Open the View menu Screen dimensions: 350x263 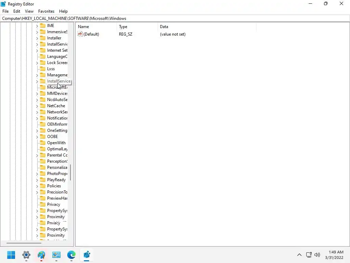click(29, 11)
